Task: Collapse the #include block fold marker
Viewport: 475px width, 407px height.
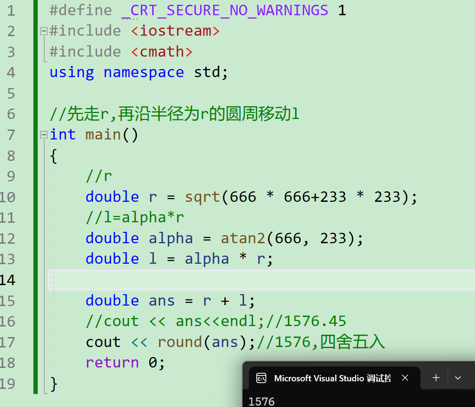Action: tap(44, 31)
